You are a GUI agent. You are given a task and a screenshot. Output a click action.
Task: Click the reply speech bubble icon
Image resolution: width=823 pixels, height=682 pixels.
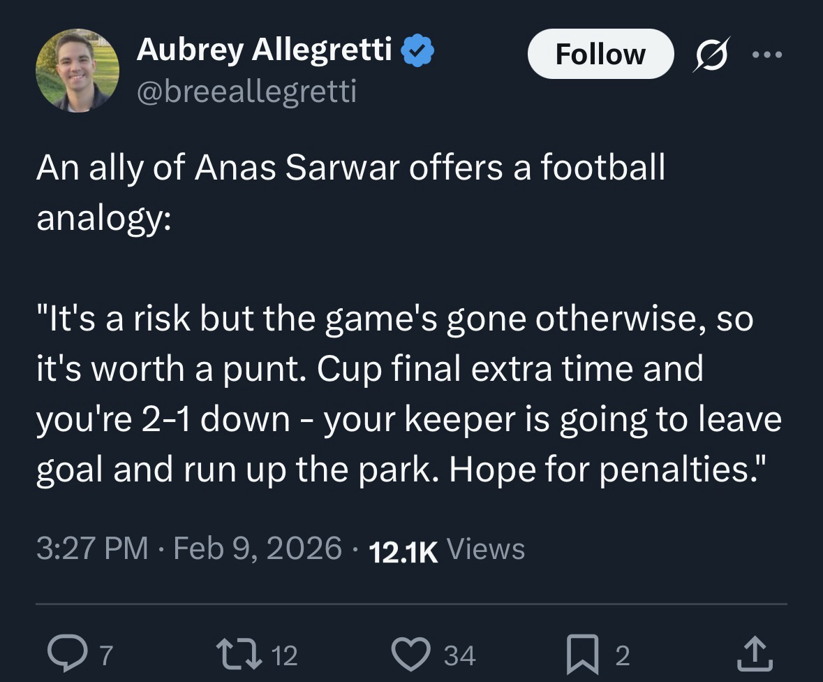[x=66, y=655]
